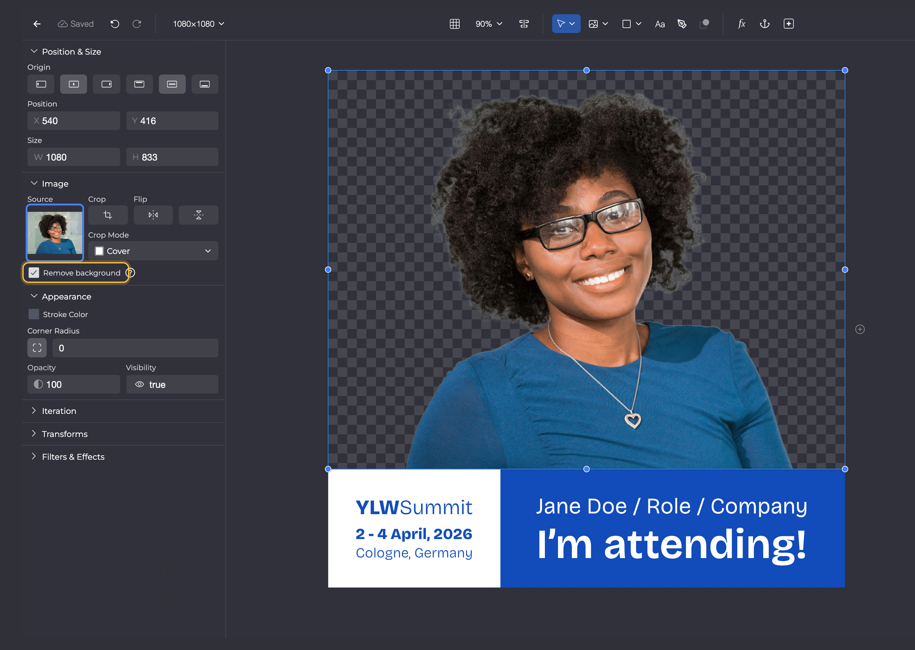This screenshot has width=915, height=650.
Task: Click the add element plus-square icon
Action: (x=788, y=24)
